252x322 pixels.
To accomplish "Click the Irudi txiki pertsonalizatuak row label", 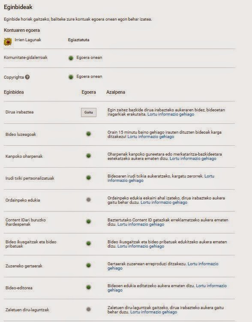I will tap(30, 178).
